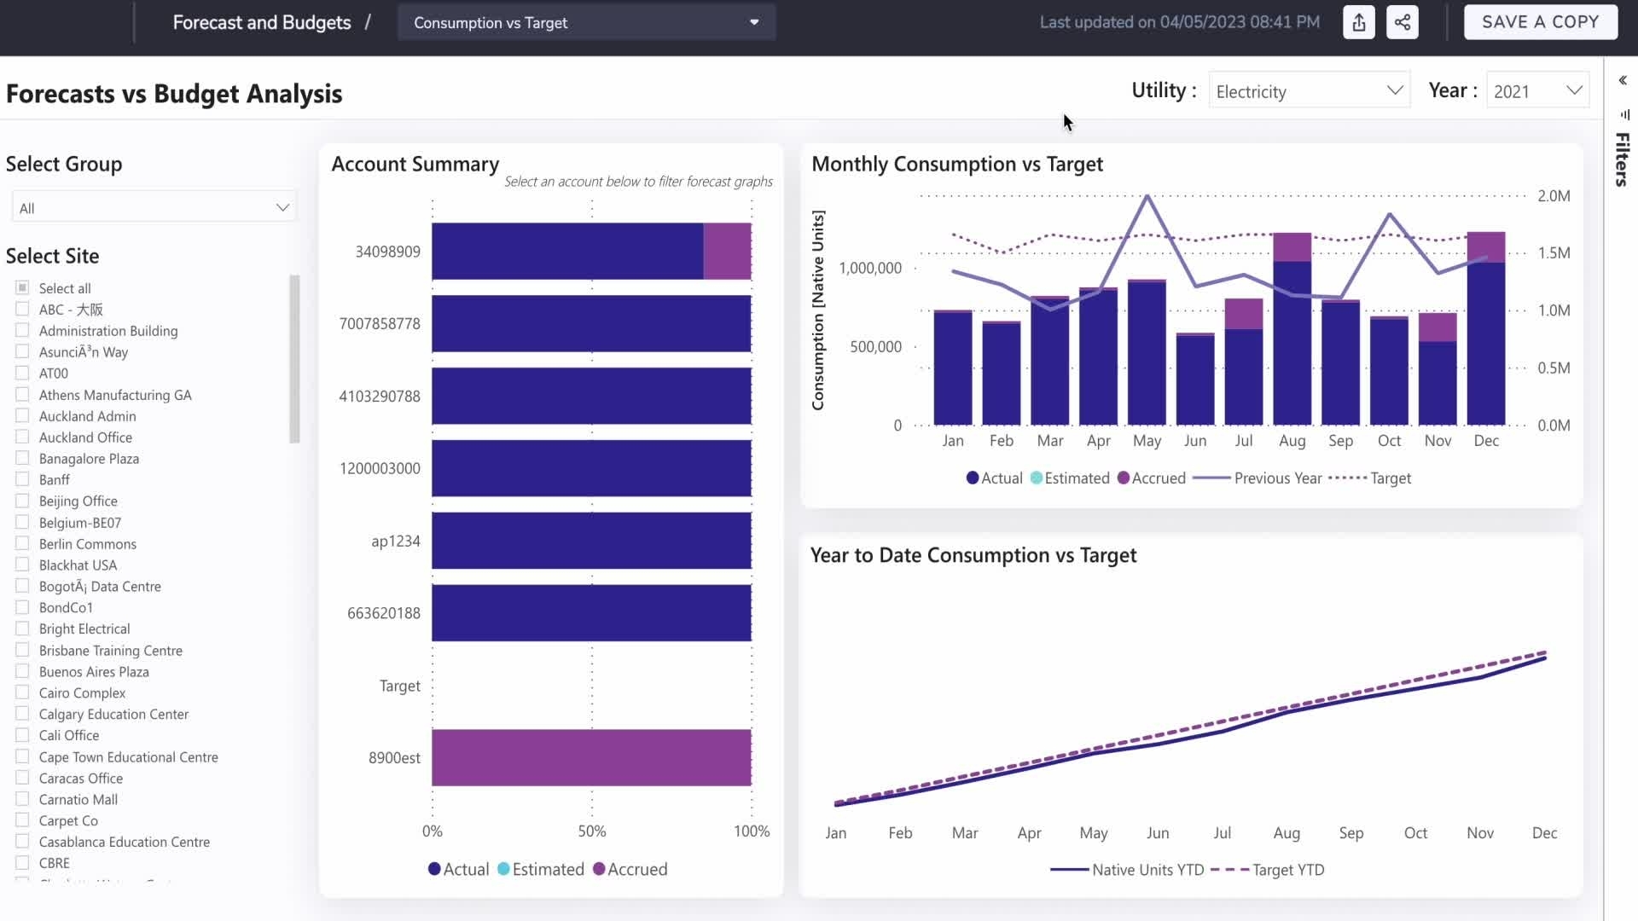Viewport: 1638px width, 921px height.
Task: Select the Actual legend marker in Monthly Consumption
Action: pos(973,478)
